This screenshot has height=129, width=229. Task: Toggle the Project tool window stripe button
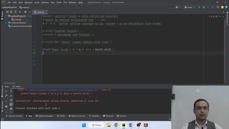pos(2,15)
